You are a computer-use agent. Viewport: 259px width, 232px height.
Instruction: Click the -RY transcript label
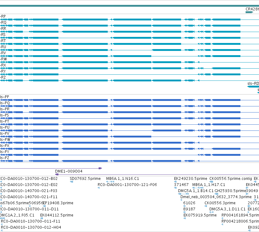click(3, 71)
